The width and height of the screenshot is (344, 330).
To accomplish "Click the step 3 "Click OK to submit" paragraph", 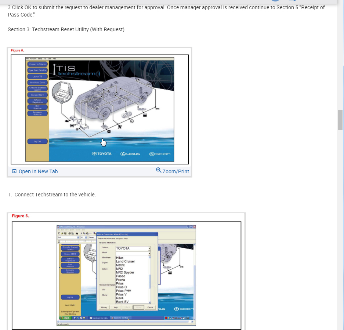I will point(166,11).
